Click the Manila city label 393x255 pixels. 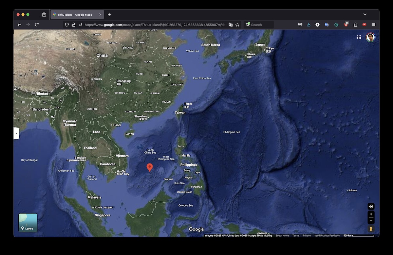(185, 156)
